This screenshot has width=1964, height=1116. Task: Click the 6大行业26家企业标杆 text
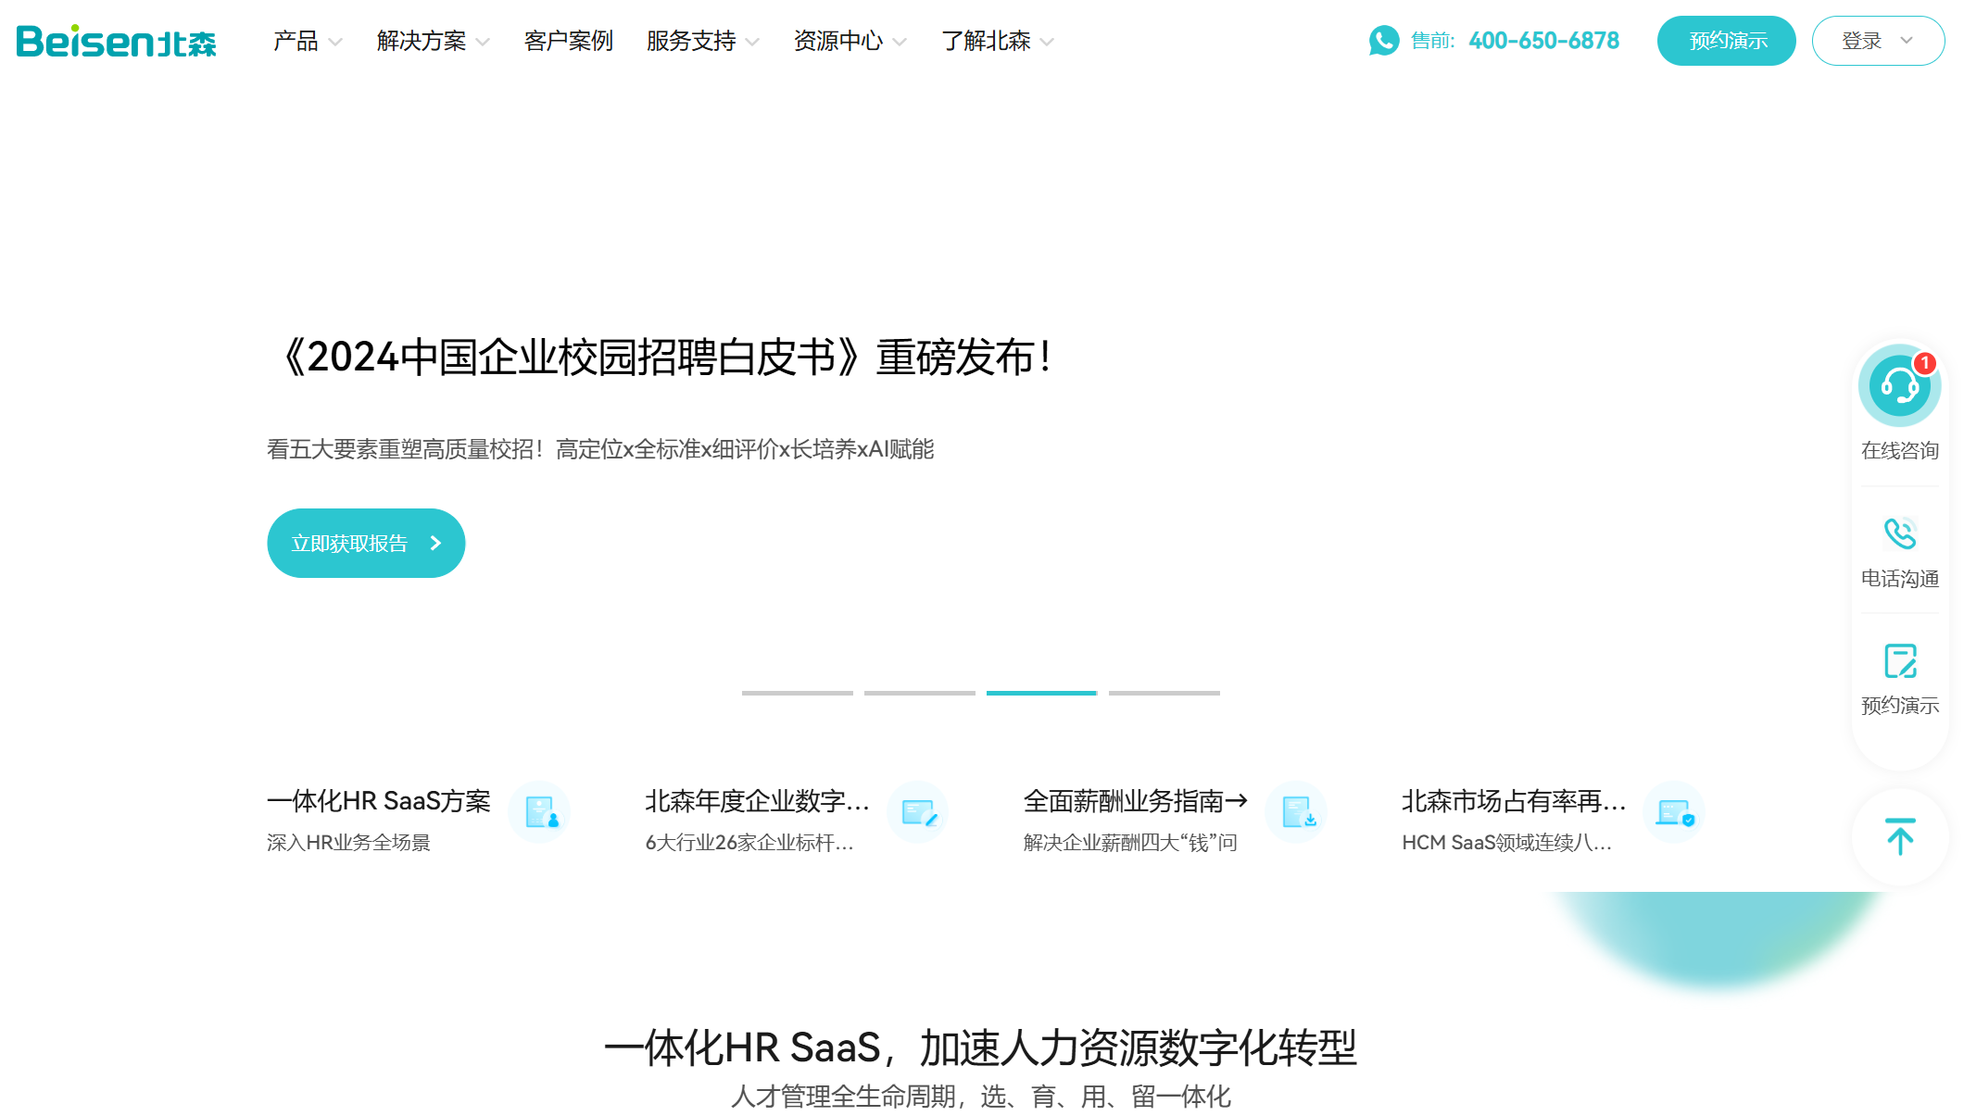[749, 843]
